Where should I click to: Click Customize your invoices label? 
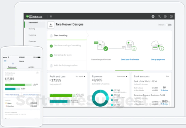pos(101,59)
